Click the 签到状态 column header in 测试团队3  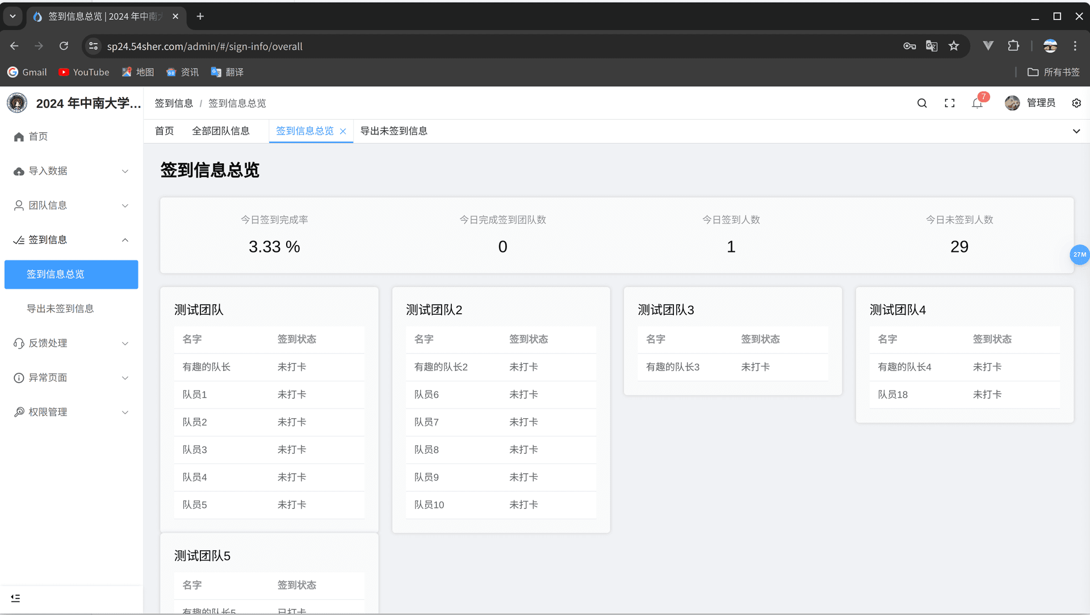[x=761, y=339]
